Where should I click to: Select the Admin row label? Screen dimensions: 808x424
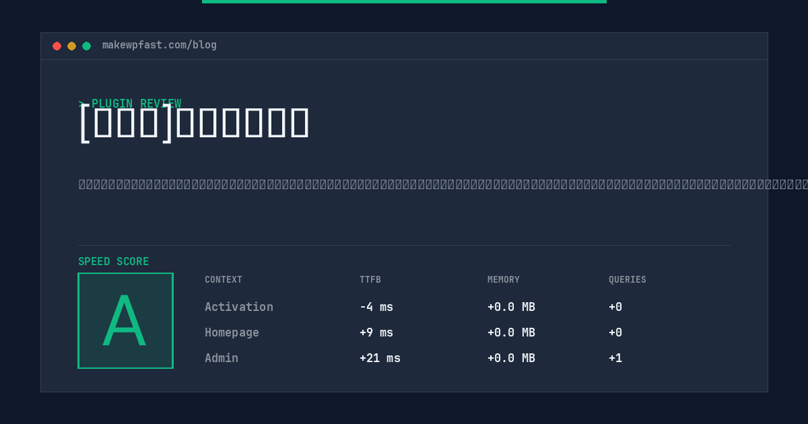pos(222,358)
